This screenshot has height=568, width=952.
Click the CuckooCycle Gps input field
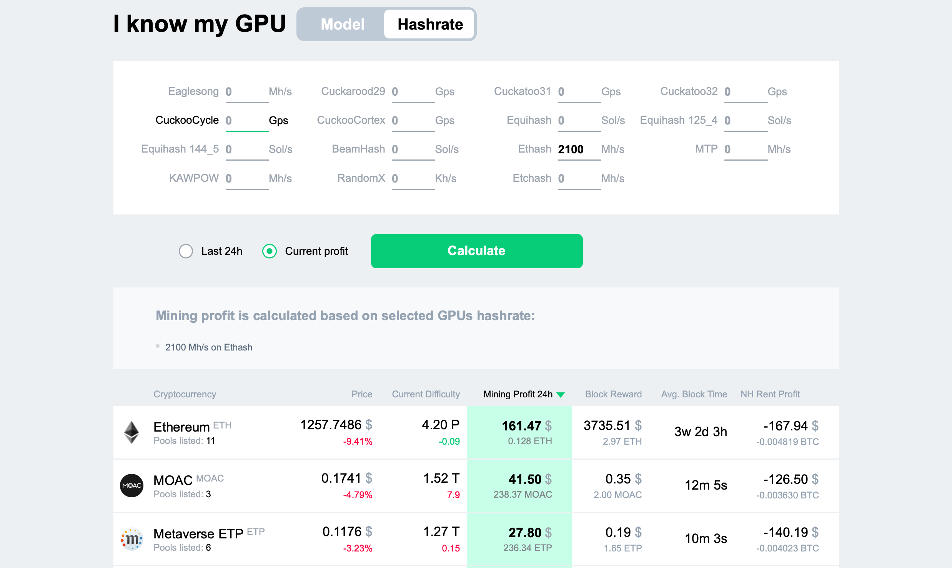click(x=246, y=121)
